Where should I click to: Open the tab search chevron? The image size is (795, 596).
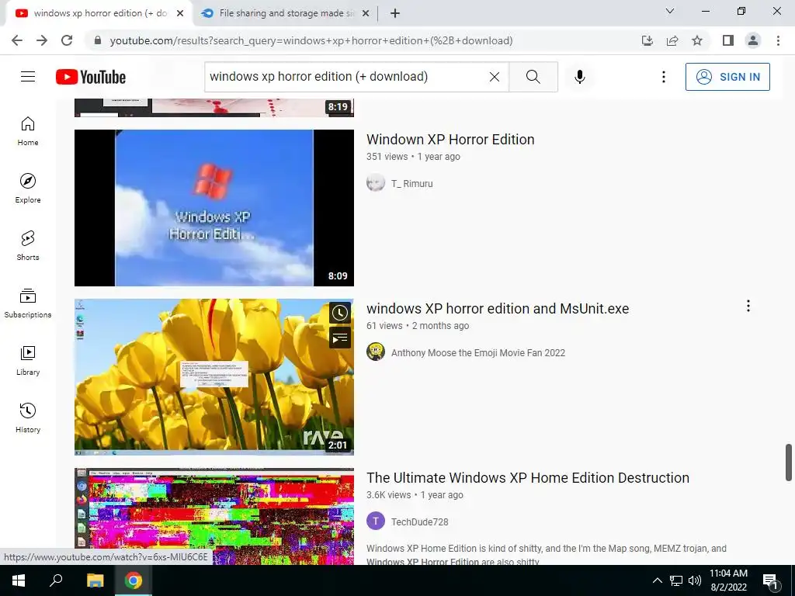670,11
